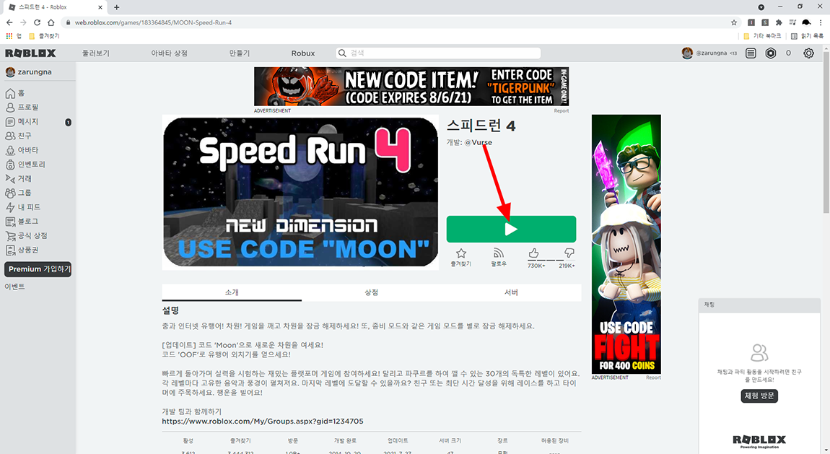The image size is (830, 454).
Task: Click the 채팅 chat panel header
Action: click(x=759, y=305)
